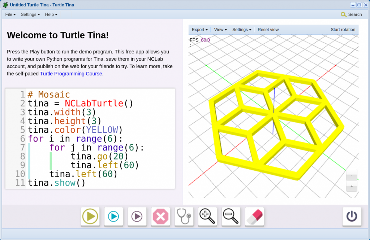Zoom in with the magnifier plus button
This screenshot has width=370, height=240.
207,217
